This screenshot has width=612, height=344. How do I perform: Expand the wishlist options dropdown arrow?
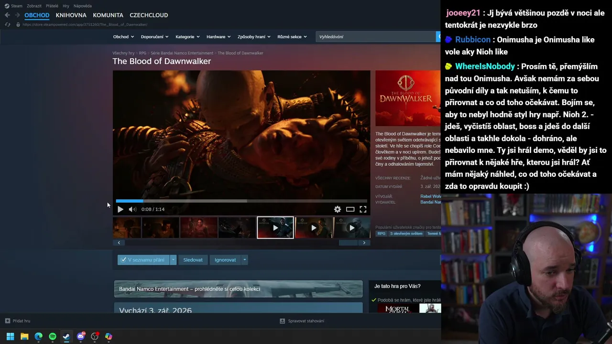(x=173, y=260)
